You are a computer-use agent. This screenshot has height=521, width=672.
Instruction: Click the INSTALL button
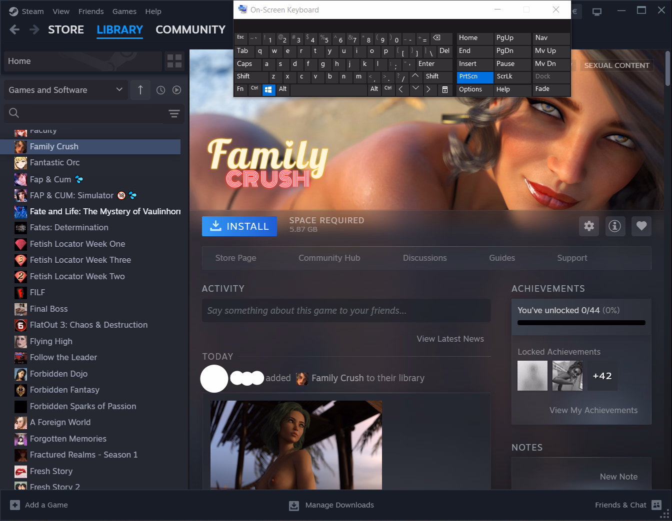coord(239,226)
